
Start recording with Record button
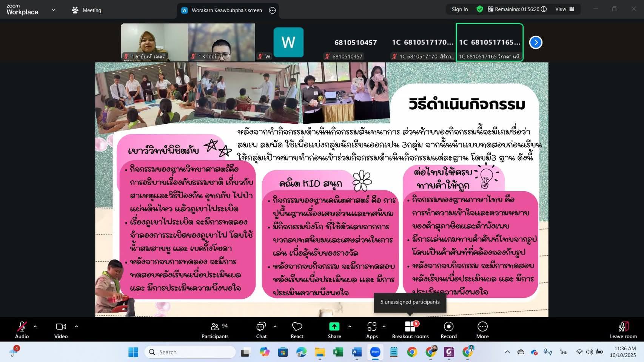click(x=448, y=330)
